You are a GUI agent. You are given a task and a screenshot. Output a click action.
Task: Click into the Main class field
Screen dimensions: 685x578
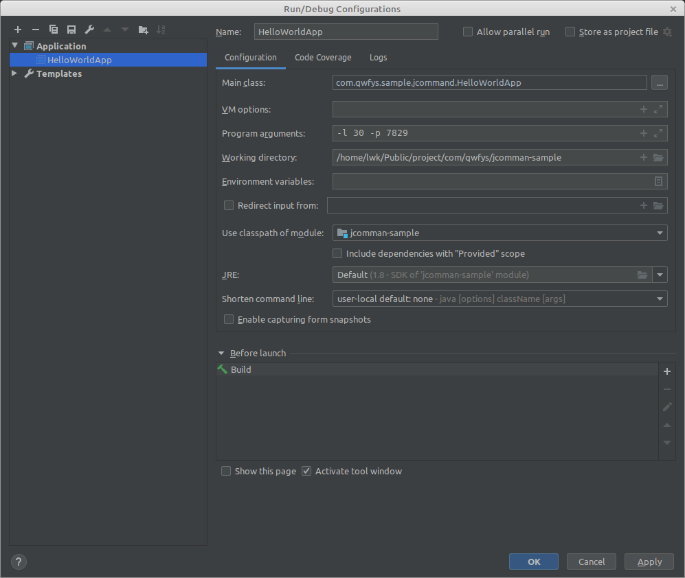489,82
